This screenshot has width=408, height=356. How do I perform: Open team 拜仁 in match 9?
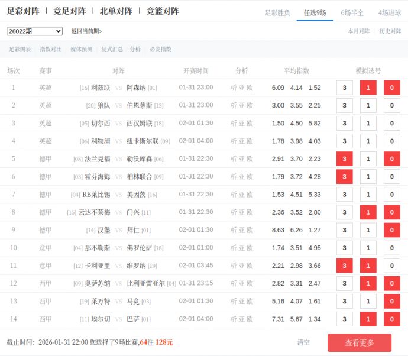tap(133, 230)
